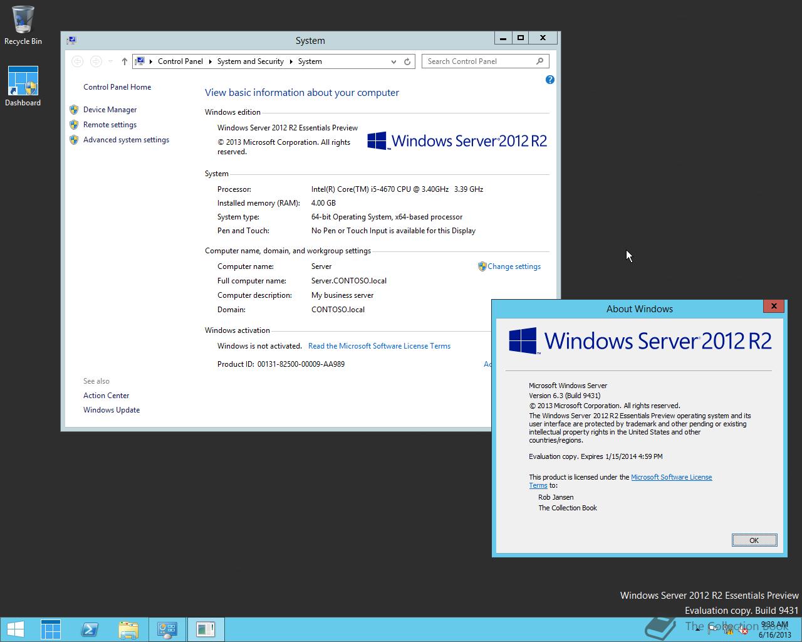This screenshot has height=642, width=802.
Task: Select System in the breadcrumb
Action: pos(310,61)
